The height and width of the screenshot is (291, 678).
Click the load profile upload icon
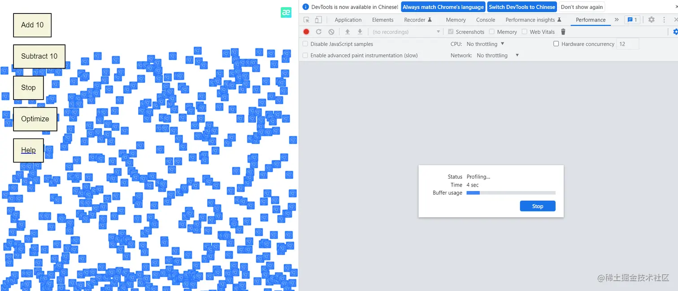(347, 32)
